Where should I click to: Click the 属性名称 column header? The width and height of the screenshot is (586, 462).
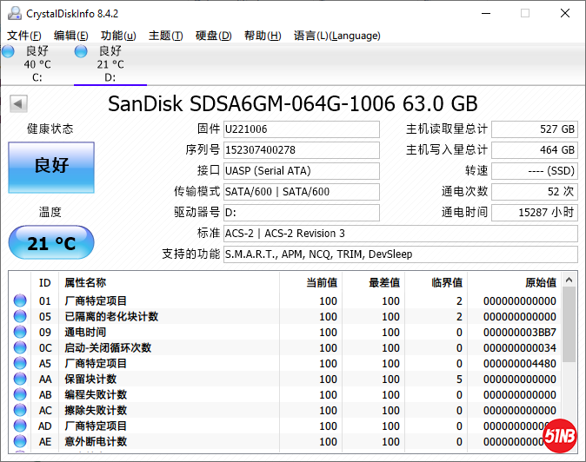click(x=85, y=282)
